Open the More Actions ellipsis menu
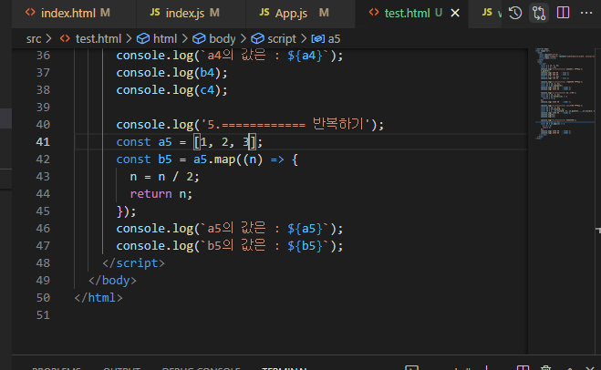The height and width of the screenshot is (370, 601). click(x=586, y=13)
